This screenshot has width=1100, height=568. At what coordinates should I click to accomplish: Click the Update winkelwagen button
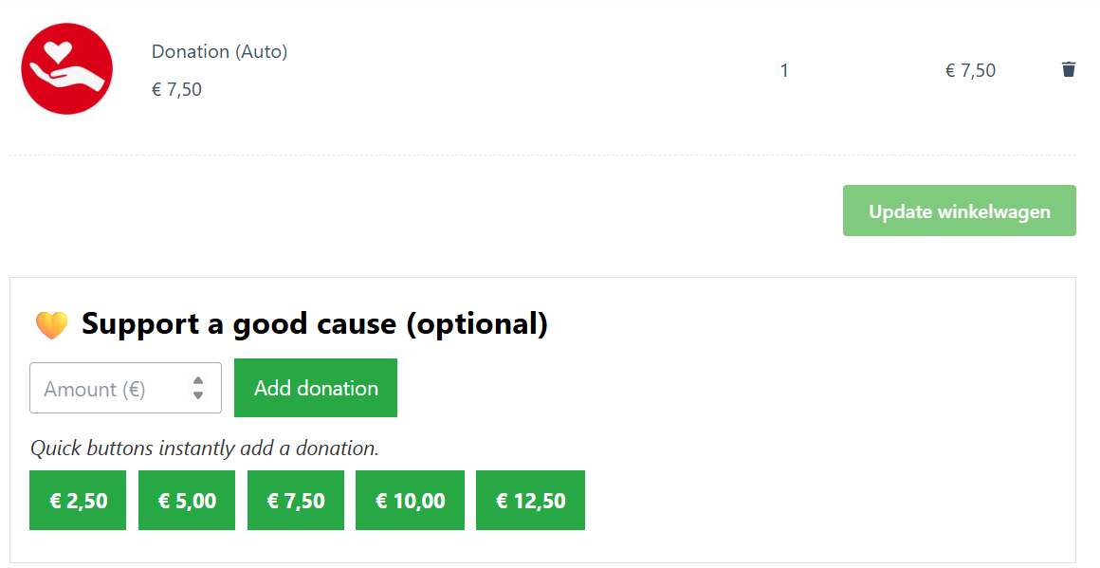click(959, 211)
